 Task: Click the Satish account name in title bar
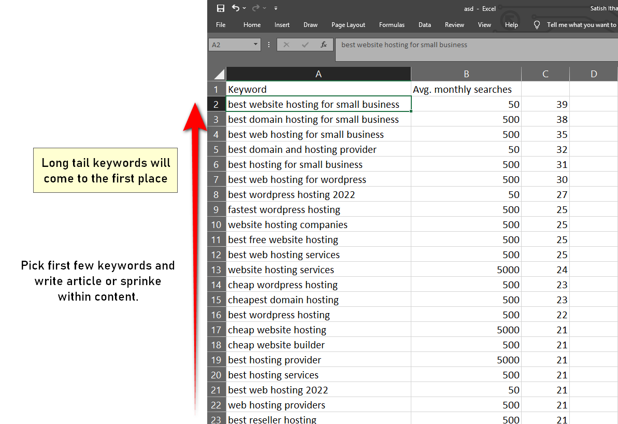coord(603,8)
